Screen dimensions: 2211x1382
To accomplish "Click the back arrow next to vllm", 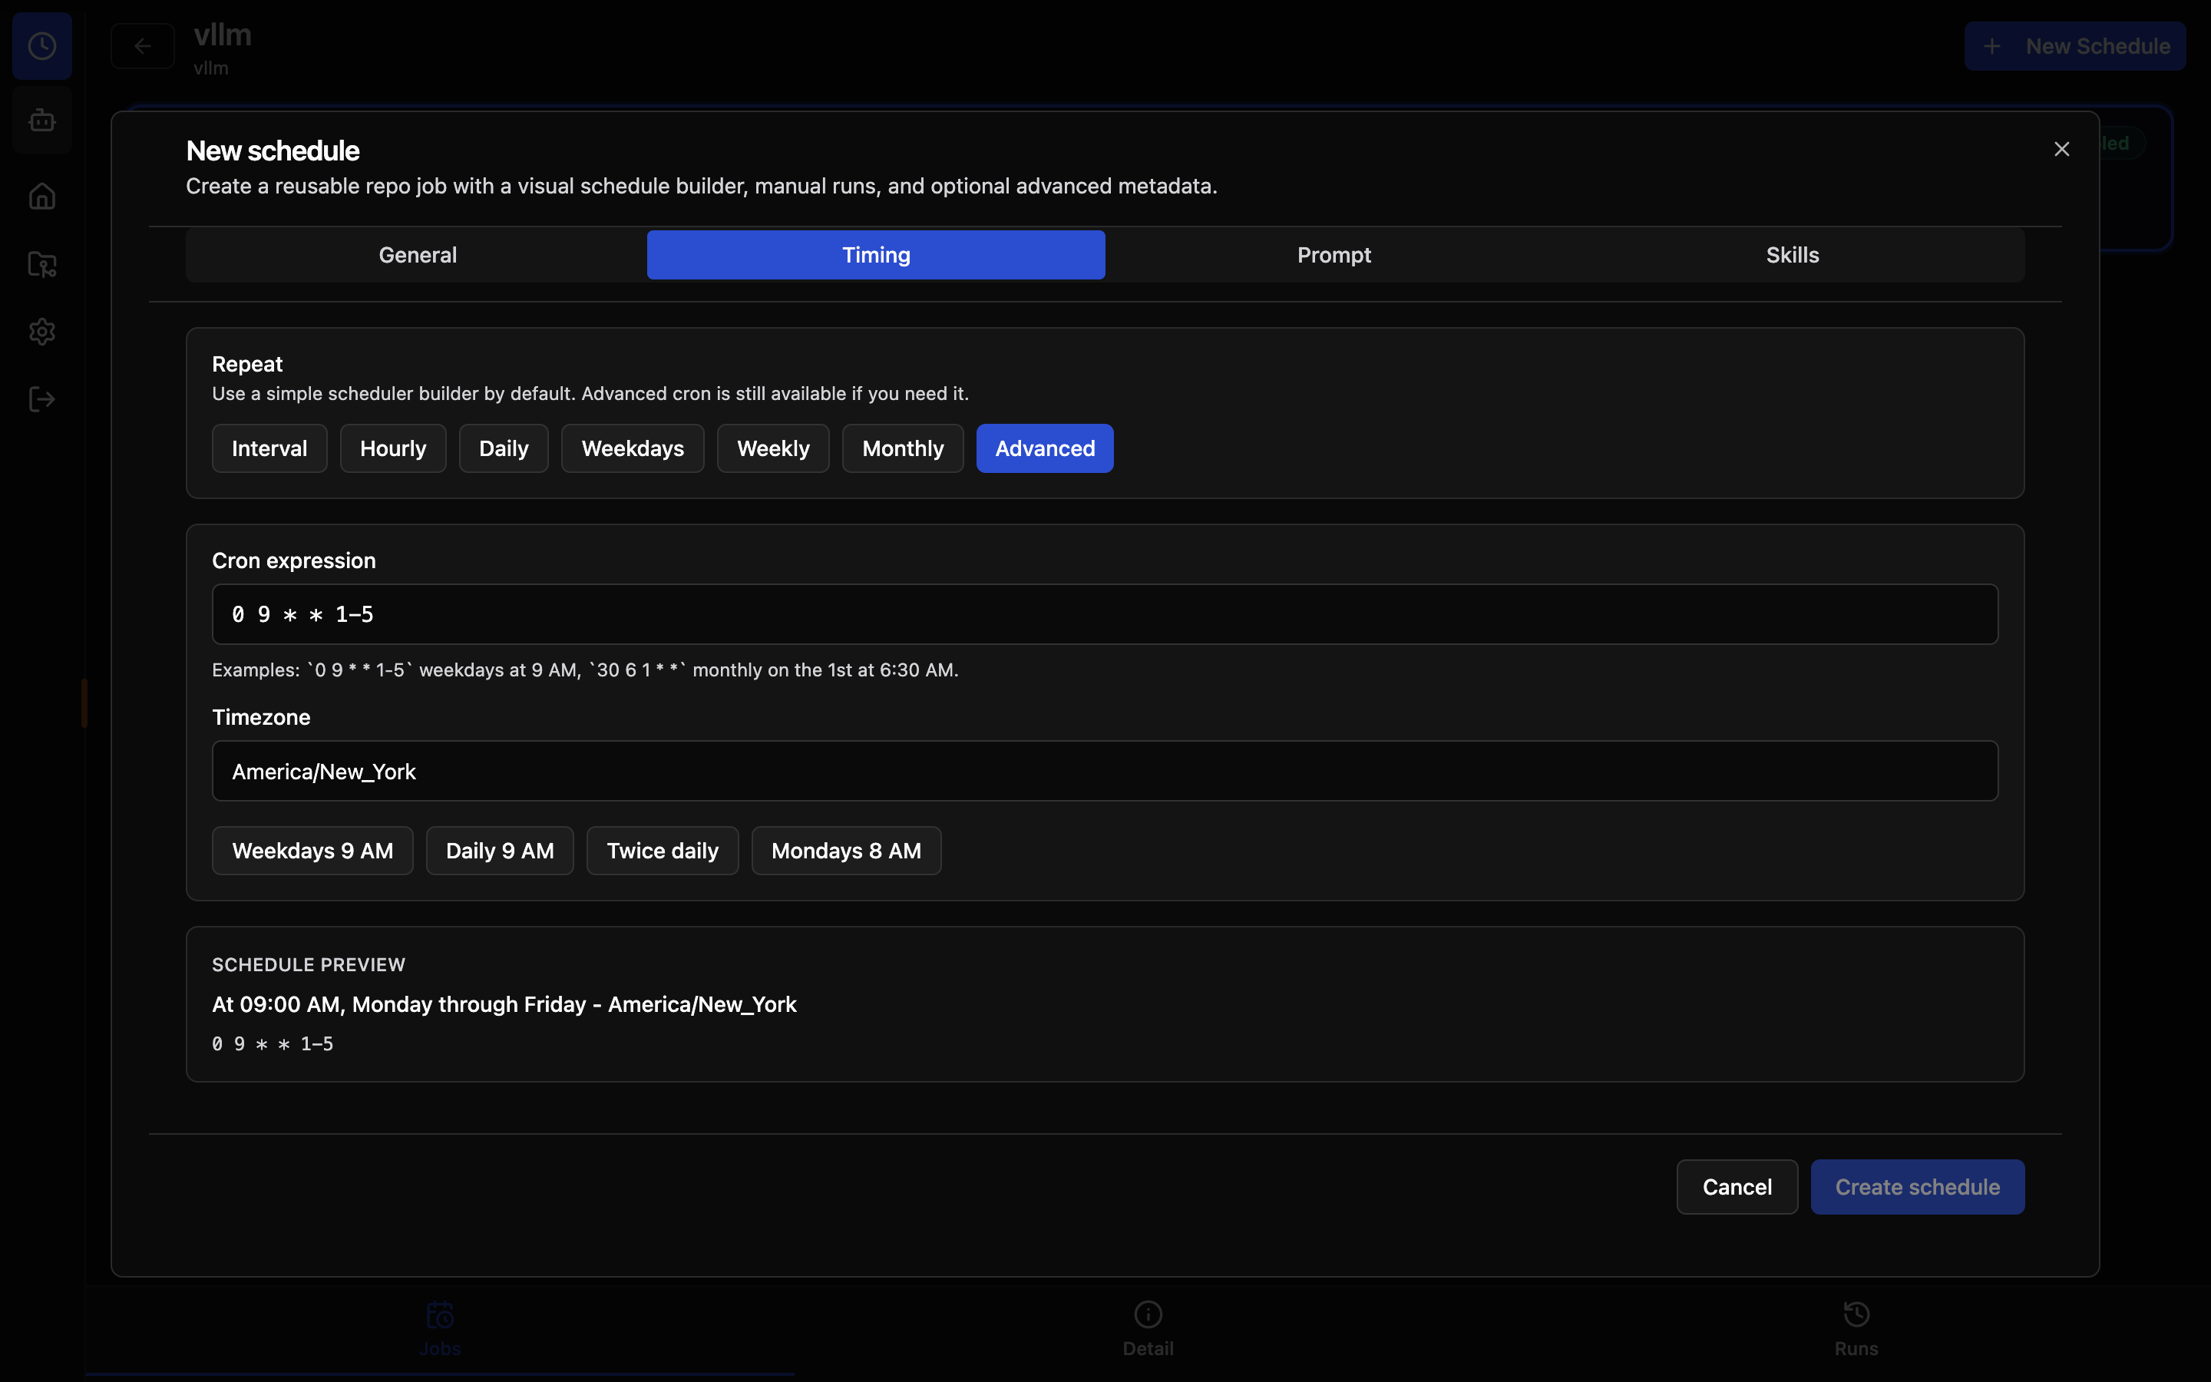I will (x=143, y=46).
